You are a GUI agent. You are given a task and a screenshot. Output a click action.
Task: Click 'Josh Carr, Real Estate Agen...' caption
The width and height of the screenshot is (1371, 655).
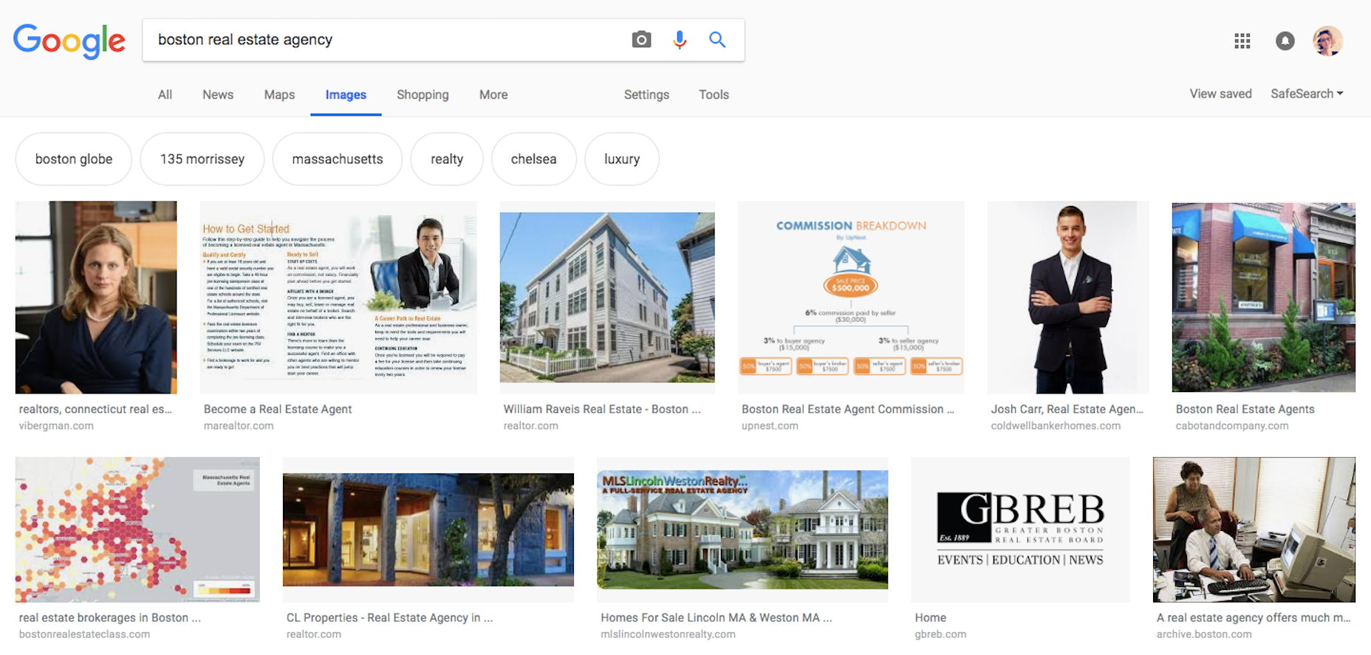(x=1067, y=409)
